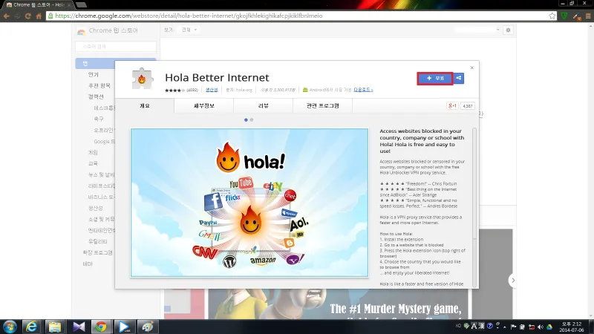
Task: Open the Windows Start menu
Action: [x=10, y=327]
